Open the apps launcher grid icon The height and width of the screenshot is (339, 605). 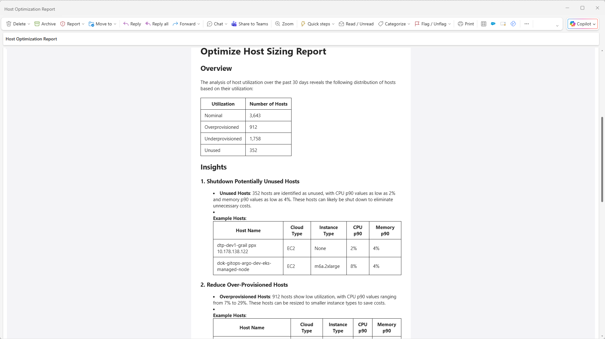[x=483, y=24]
